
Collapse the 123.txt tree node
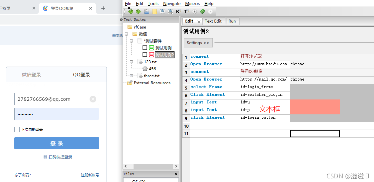132,62
